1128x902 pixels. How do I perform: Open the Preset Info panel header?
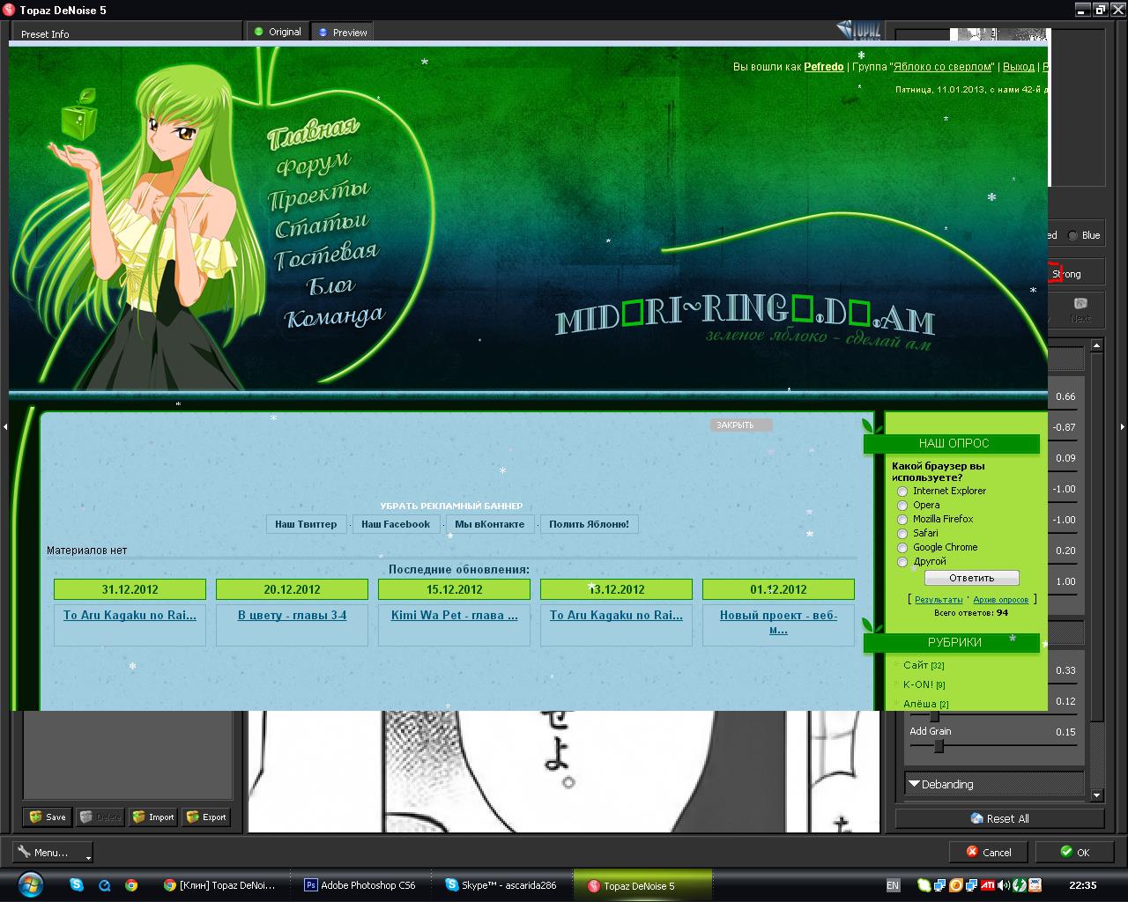click(45, 34)
